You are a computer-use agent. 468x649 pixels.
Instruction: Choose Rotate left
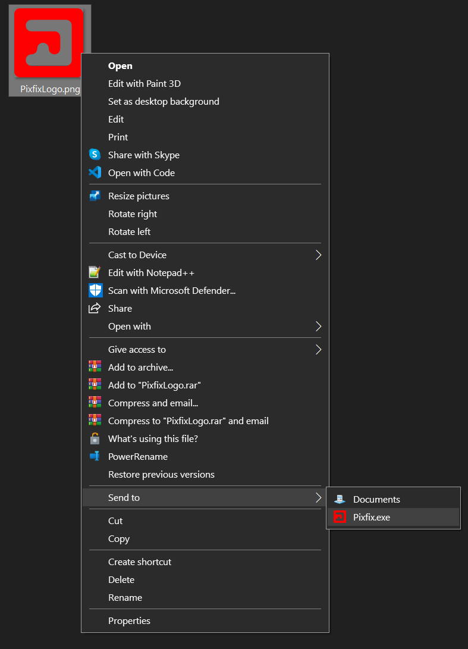[205, 232]
